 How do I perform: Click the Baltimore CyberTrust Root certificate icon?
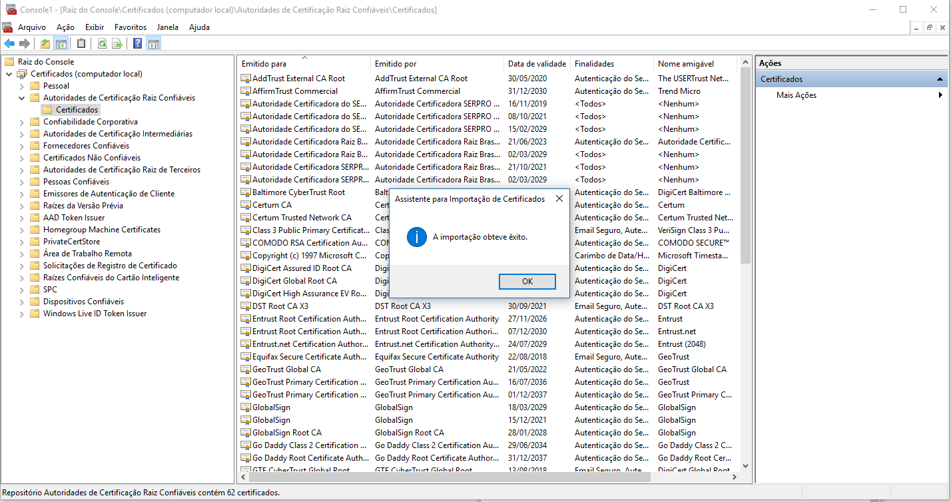(246, 192)
